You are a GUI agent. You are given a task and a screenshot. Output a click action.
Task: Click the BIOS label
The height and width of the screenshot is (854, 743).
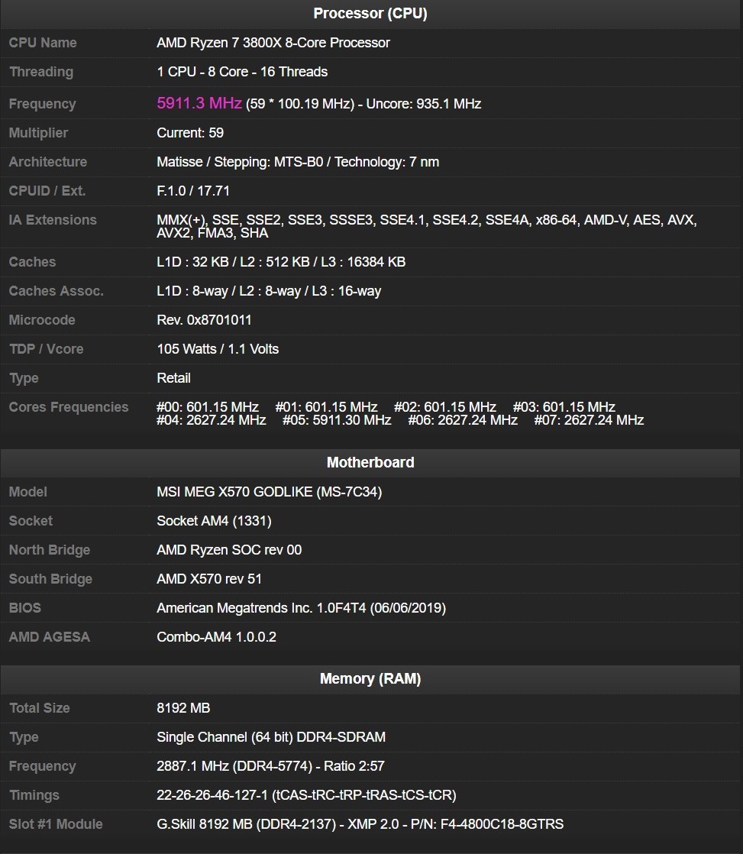coord(25,608)
